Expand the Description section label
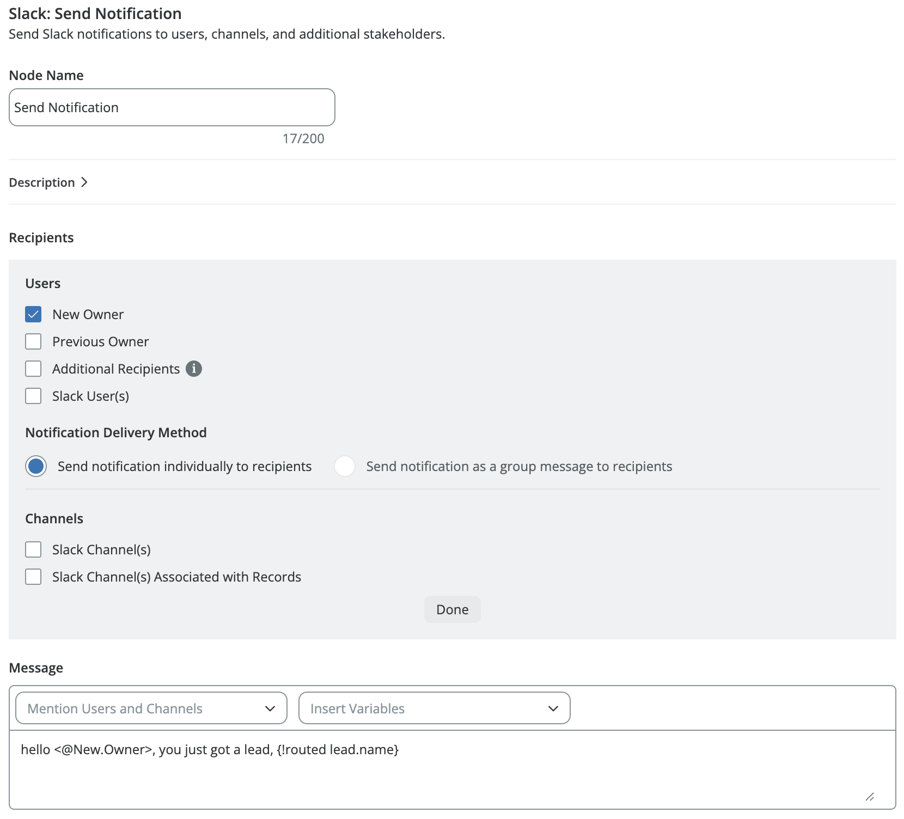The image size is (904, 819). (42, 182)
